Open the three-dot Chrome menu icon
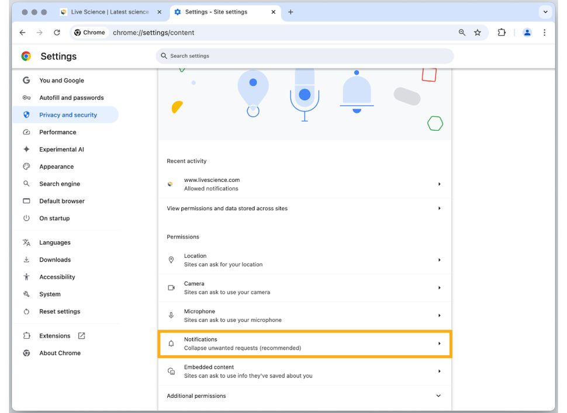 pos(545,32)
